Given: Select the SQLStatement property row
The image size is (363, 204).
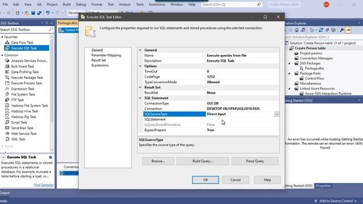Looking at the screenshot, I should 211,120.
